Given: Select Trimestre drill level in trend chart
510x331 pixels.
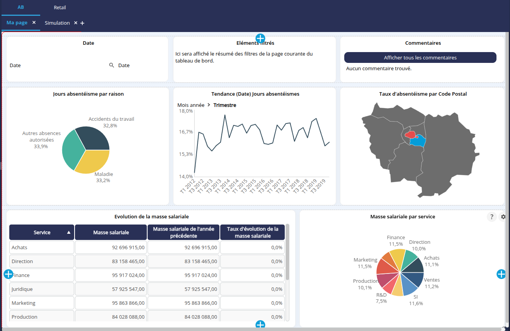Looking at the screenshot, I should (224, 105).
